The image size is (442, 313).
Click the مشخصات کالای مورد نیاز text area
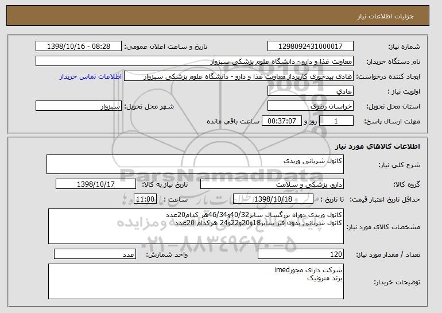[196, 226]
